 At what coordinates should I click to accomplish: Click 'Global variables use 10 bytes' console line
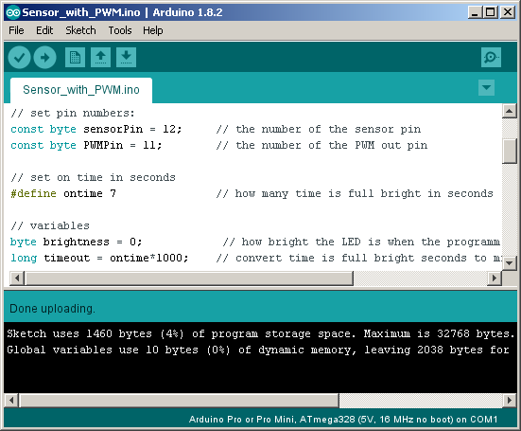pyautogui.click(x=258, y=350)
